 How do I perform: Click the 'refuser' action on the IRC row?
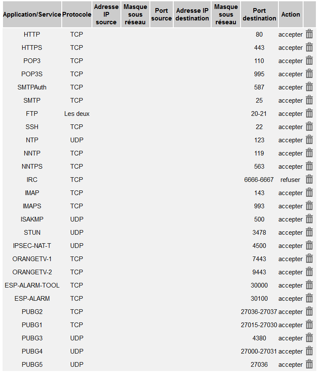tap(290, 180)
